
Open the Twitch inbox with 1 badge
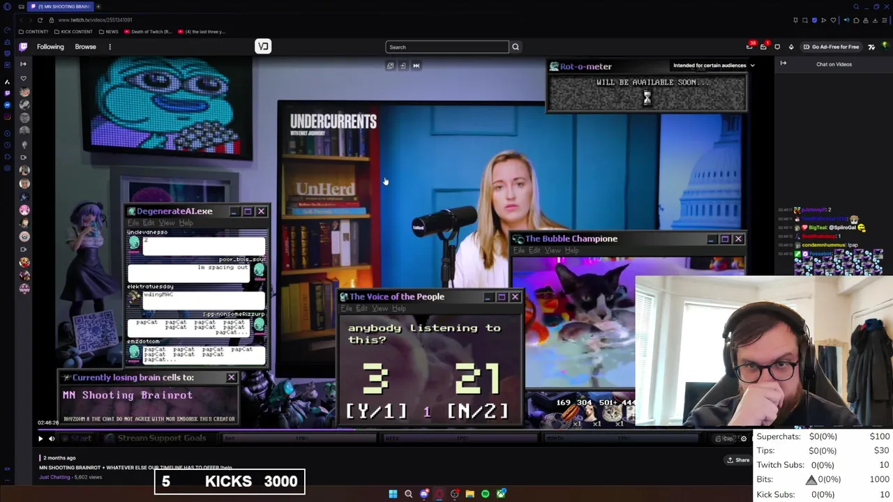point(764,46)
